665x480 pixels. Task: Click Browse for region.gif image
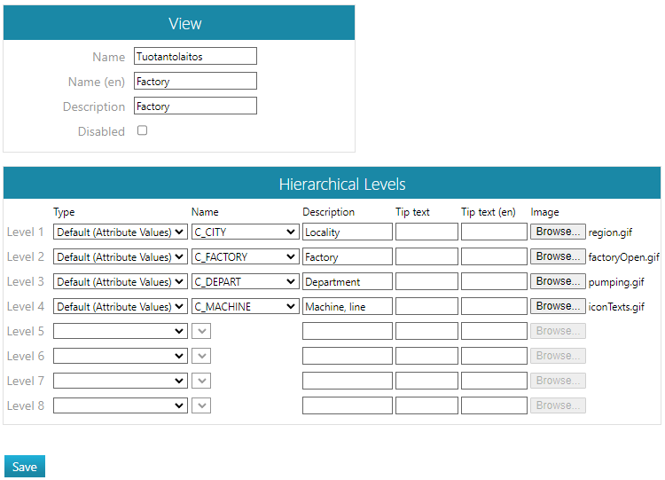point(558,232)
